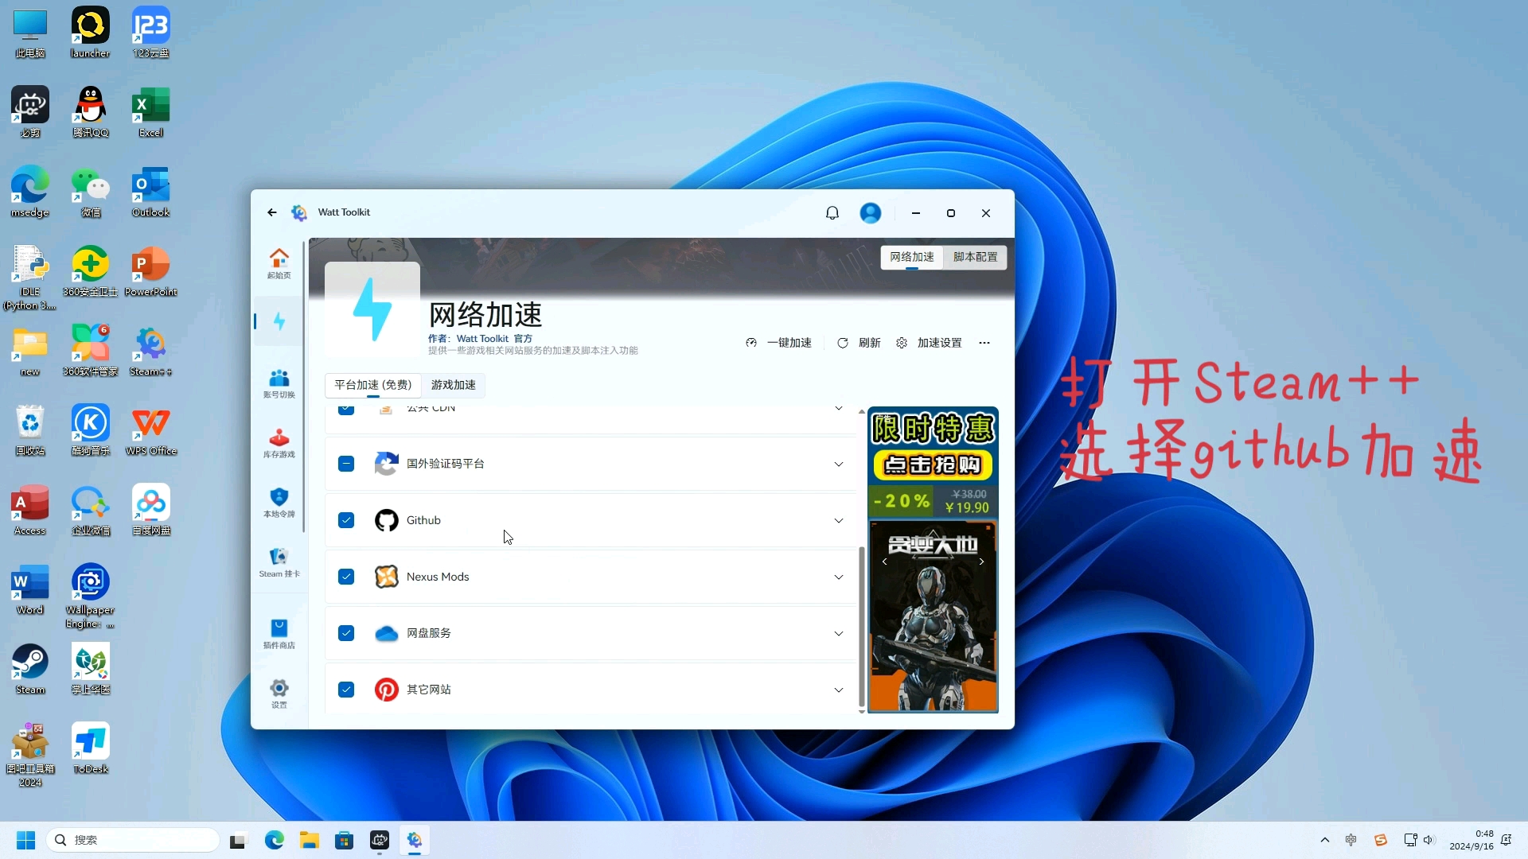Click the Windows Start button
The width and height of the screenshot is (1528, 859).
(26, 840)
